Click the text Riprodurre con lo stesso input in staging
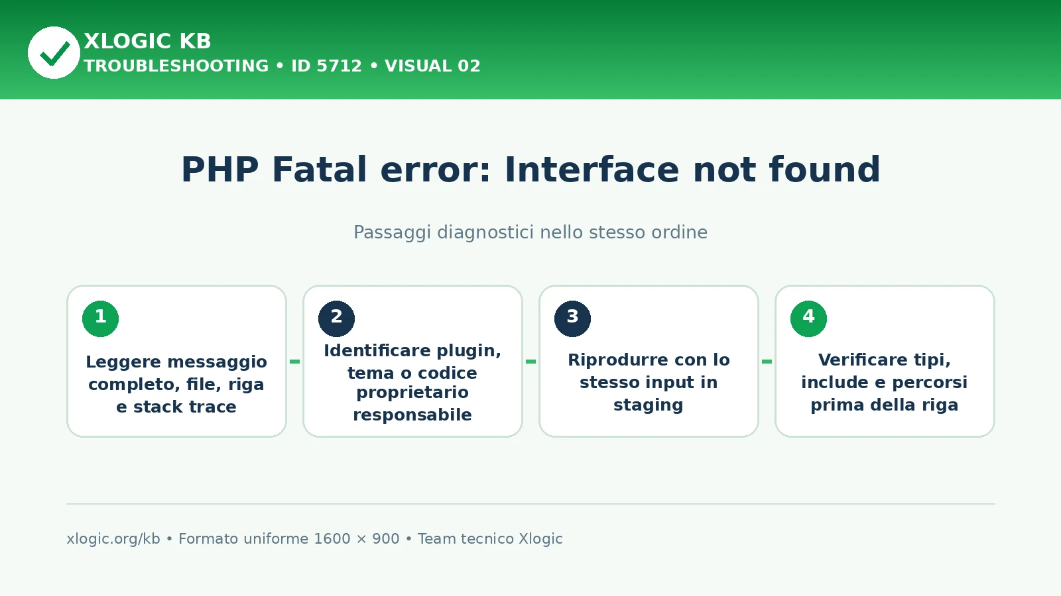Viewport: 1061px width, 596px height. [649, 382]
